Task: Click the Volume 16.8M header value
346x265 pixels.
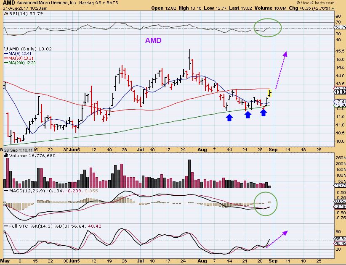Action: coord(270,8)
